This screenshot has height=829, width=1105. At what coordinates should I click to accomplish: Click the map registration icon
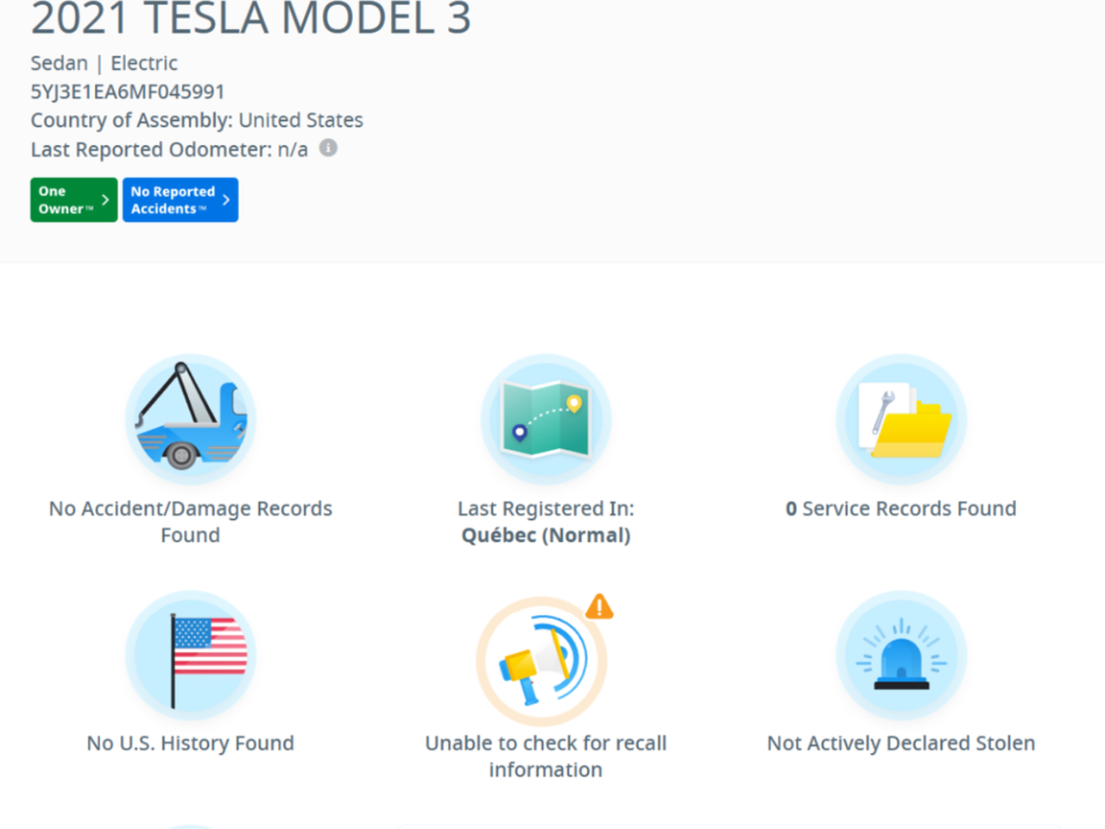(546, 420)
